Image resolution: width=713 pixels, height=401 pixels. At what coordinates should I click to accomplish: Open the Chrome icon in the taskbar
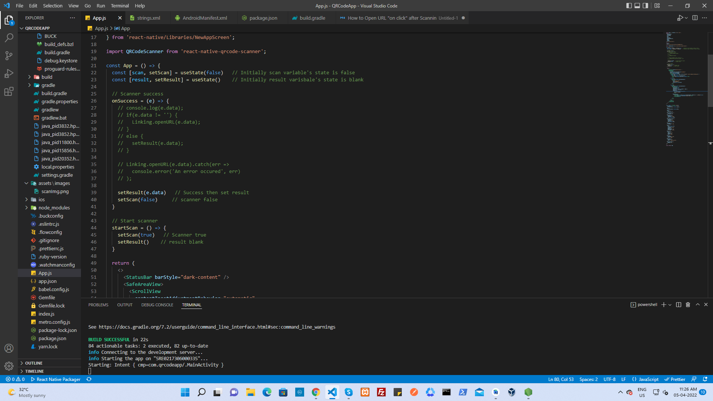pos(316,392)
